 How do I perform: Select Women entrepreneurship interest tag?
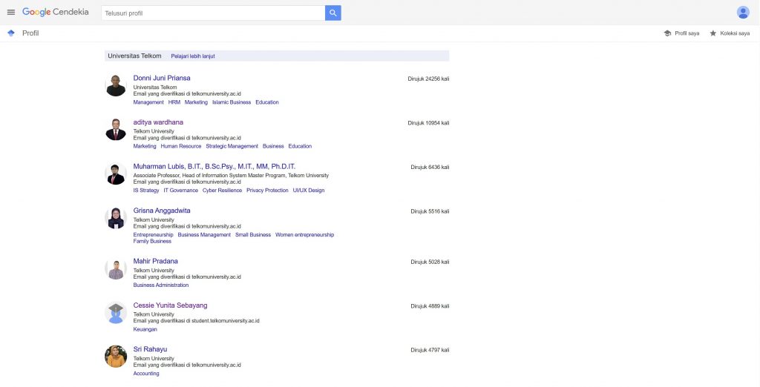click(x=304, y=235)
